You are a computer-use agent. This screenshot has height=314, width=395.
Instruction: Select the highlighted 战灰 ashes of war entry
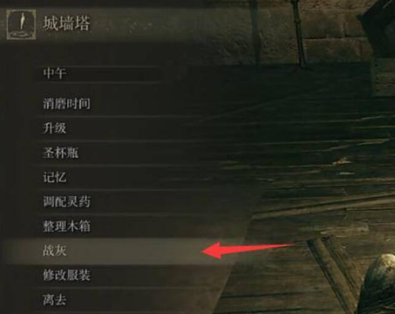(x=106, y=251)
